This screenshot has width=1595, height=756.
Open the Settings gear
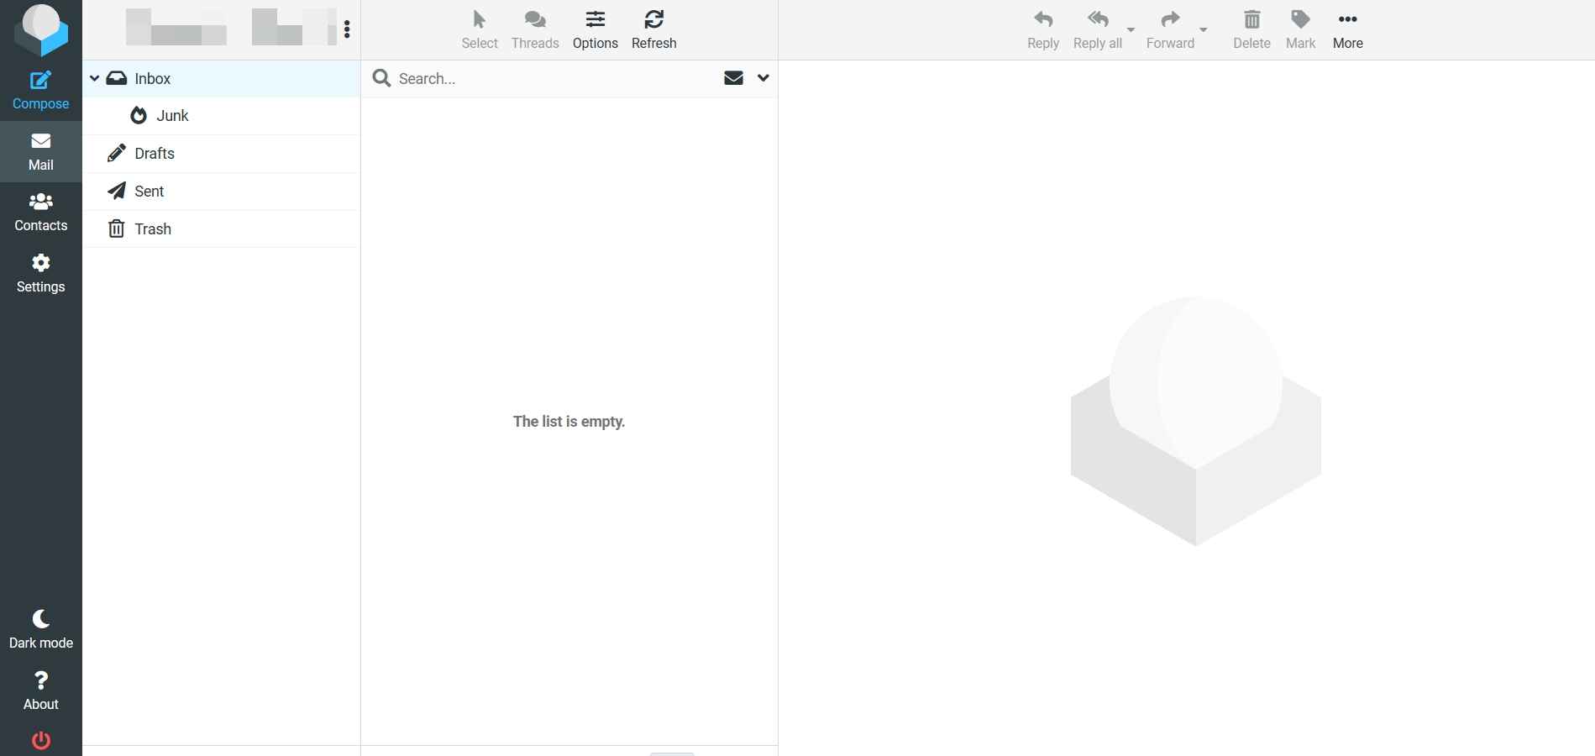[40, 274]
